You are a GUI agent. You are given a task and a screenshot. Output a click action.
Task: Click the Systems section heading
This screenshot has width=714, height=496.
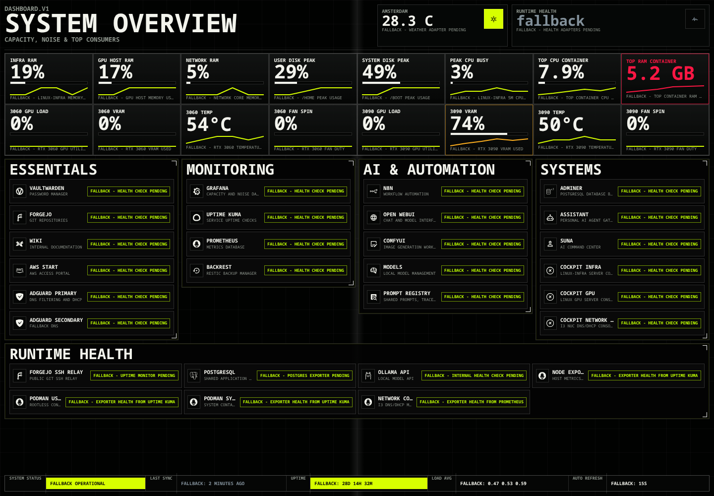tap(571, 170)
